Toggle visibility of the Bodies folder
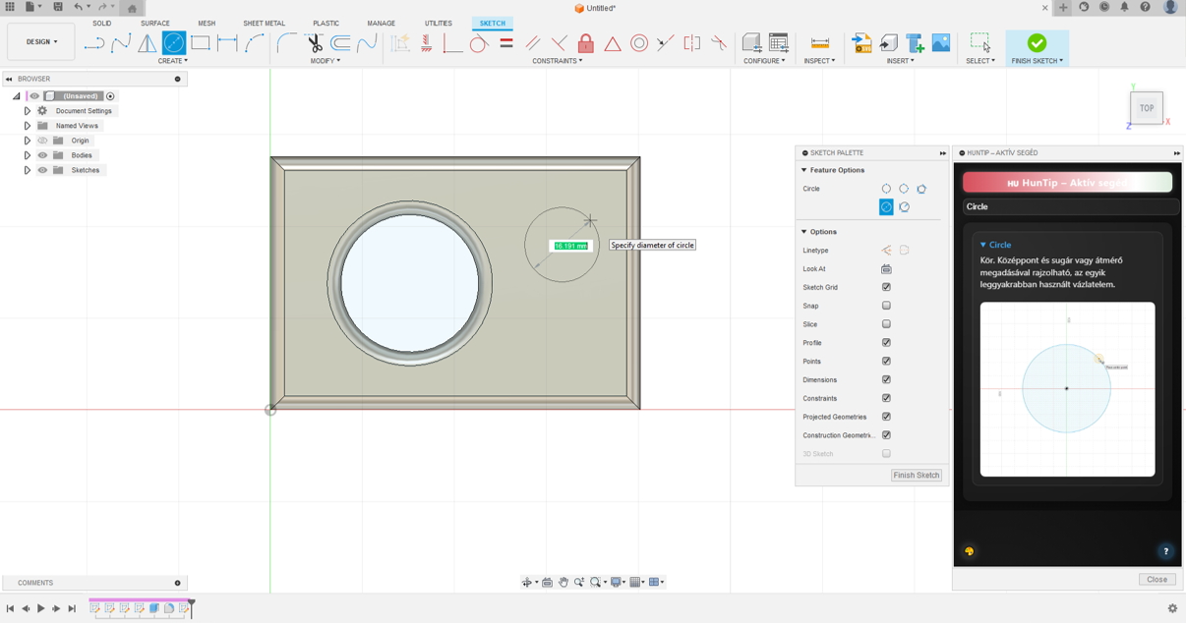Image resolution: width=1186 pixels, height=623 pixels. click(42, 155)
